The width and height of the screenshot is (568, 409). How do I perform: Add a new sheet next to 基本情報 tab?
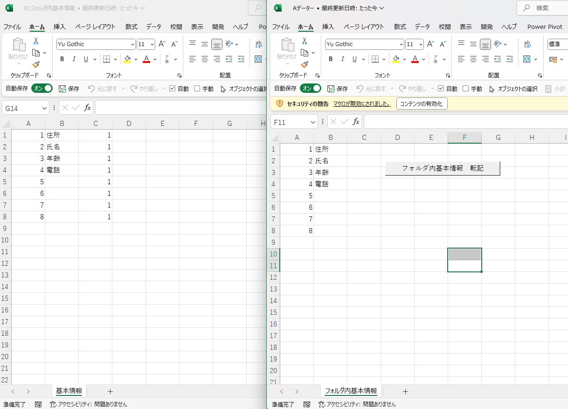110,391
